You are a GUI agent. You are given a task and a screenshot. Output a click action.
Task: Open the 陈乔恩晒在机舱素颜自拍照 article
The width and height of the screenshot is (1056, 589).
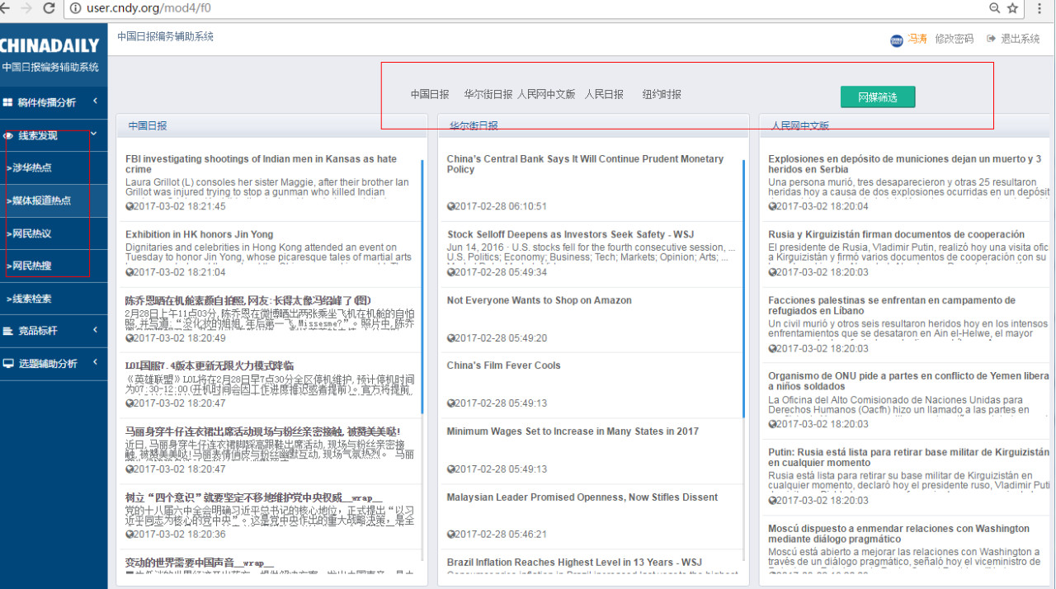(248, 300)
